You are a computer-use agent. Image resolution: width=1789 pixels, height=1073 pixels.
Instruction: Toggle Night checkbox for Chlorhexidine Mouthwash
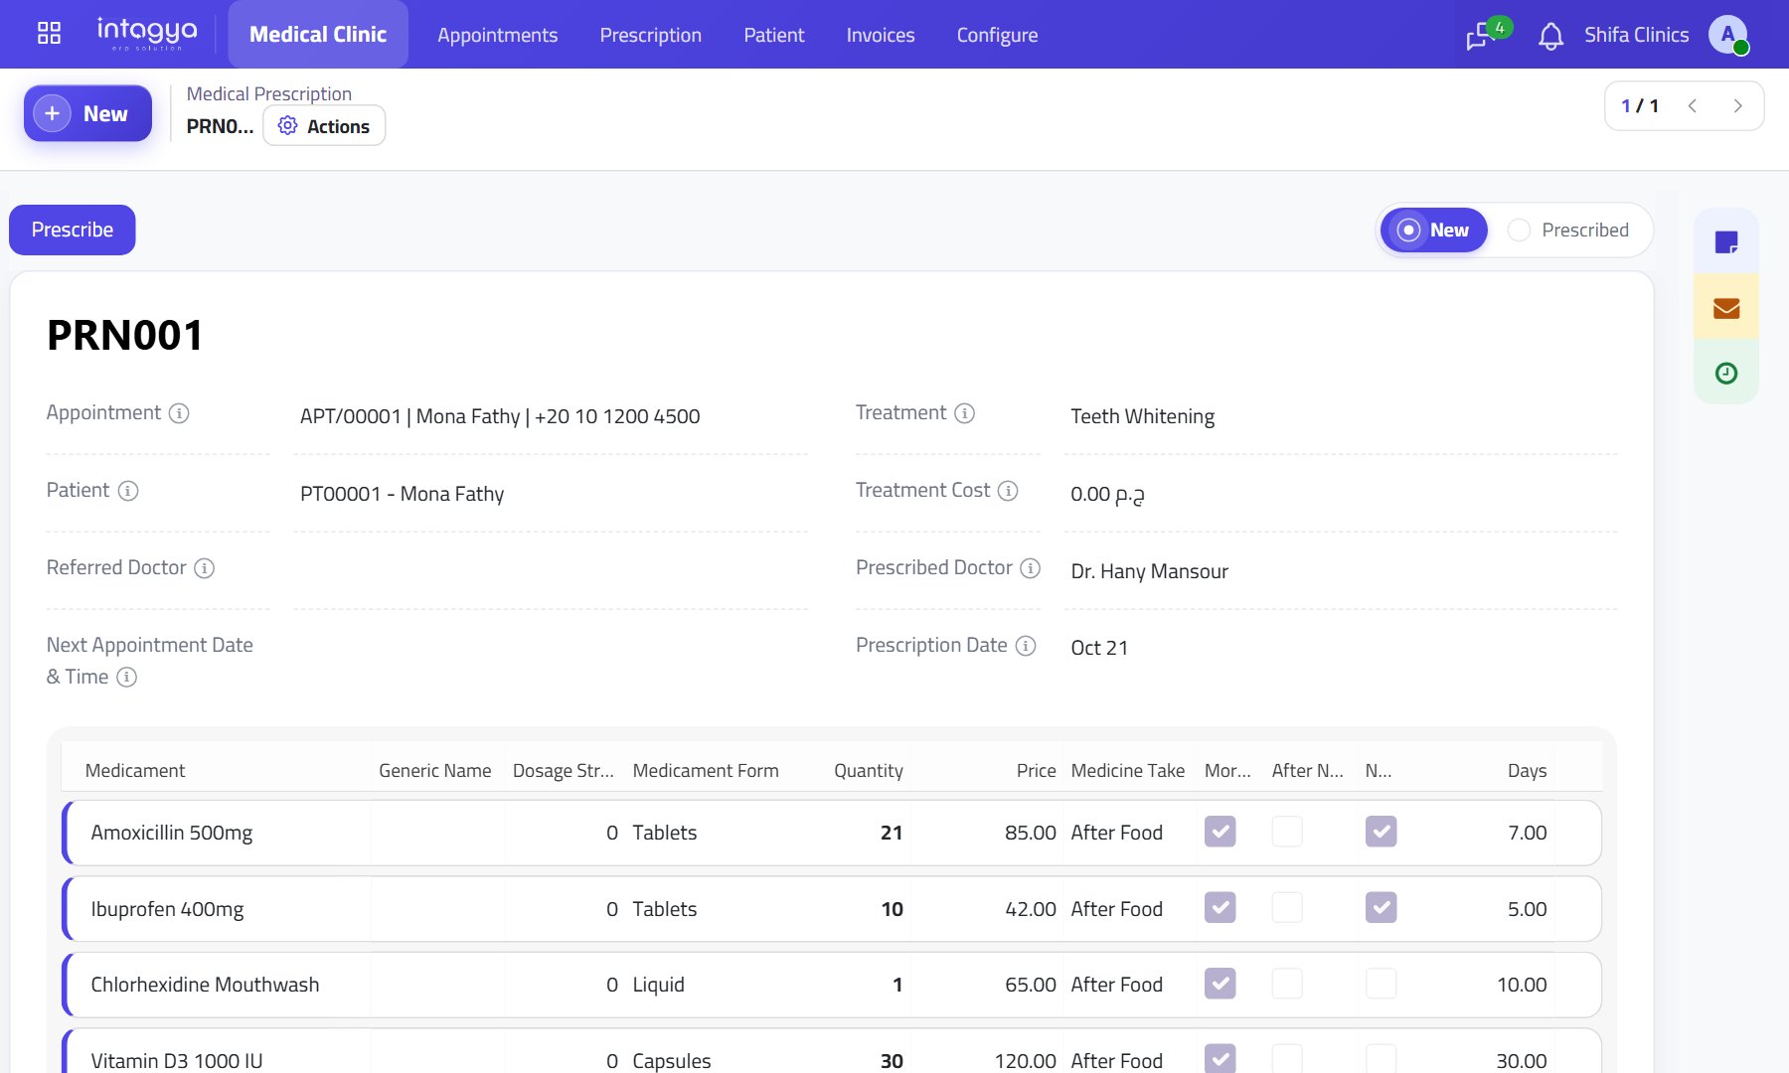(1382, 984)
